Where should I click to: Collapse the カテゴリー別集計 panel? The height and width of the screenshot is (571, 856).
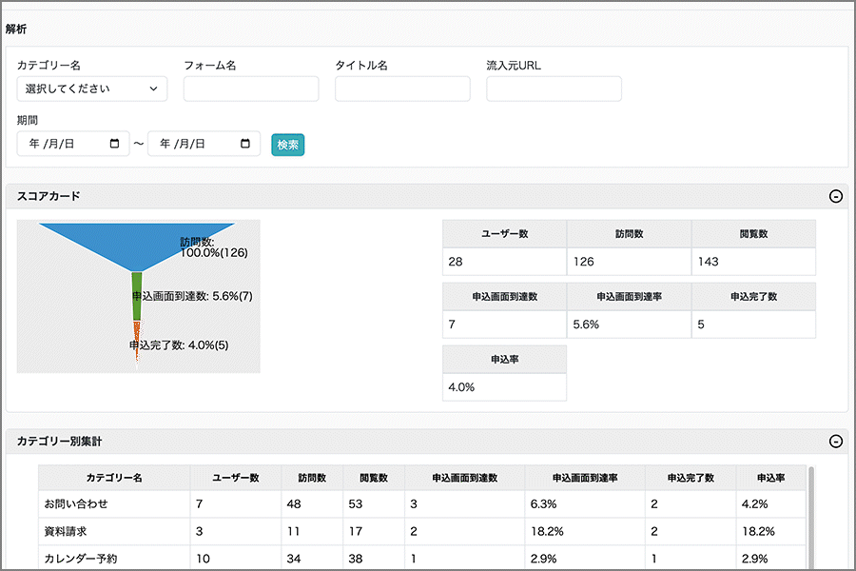point(835,441)
